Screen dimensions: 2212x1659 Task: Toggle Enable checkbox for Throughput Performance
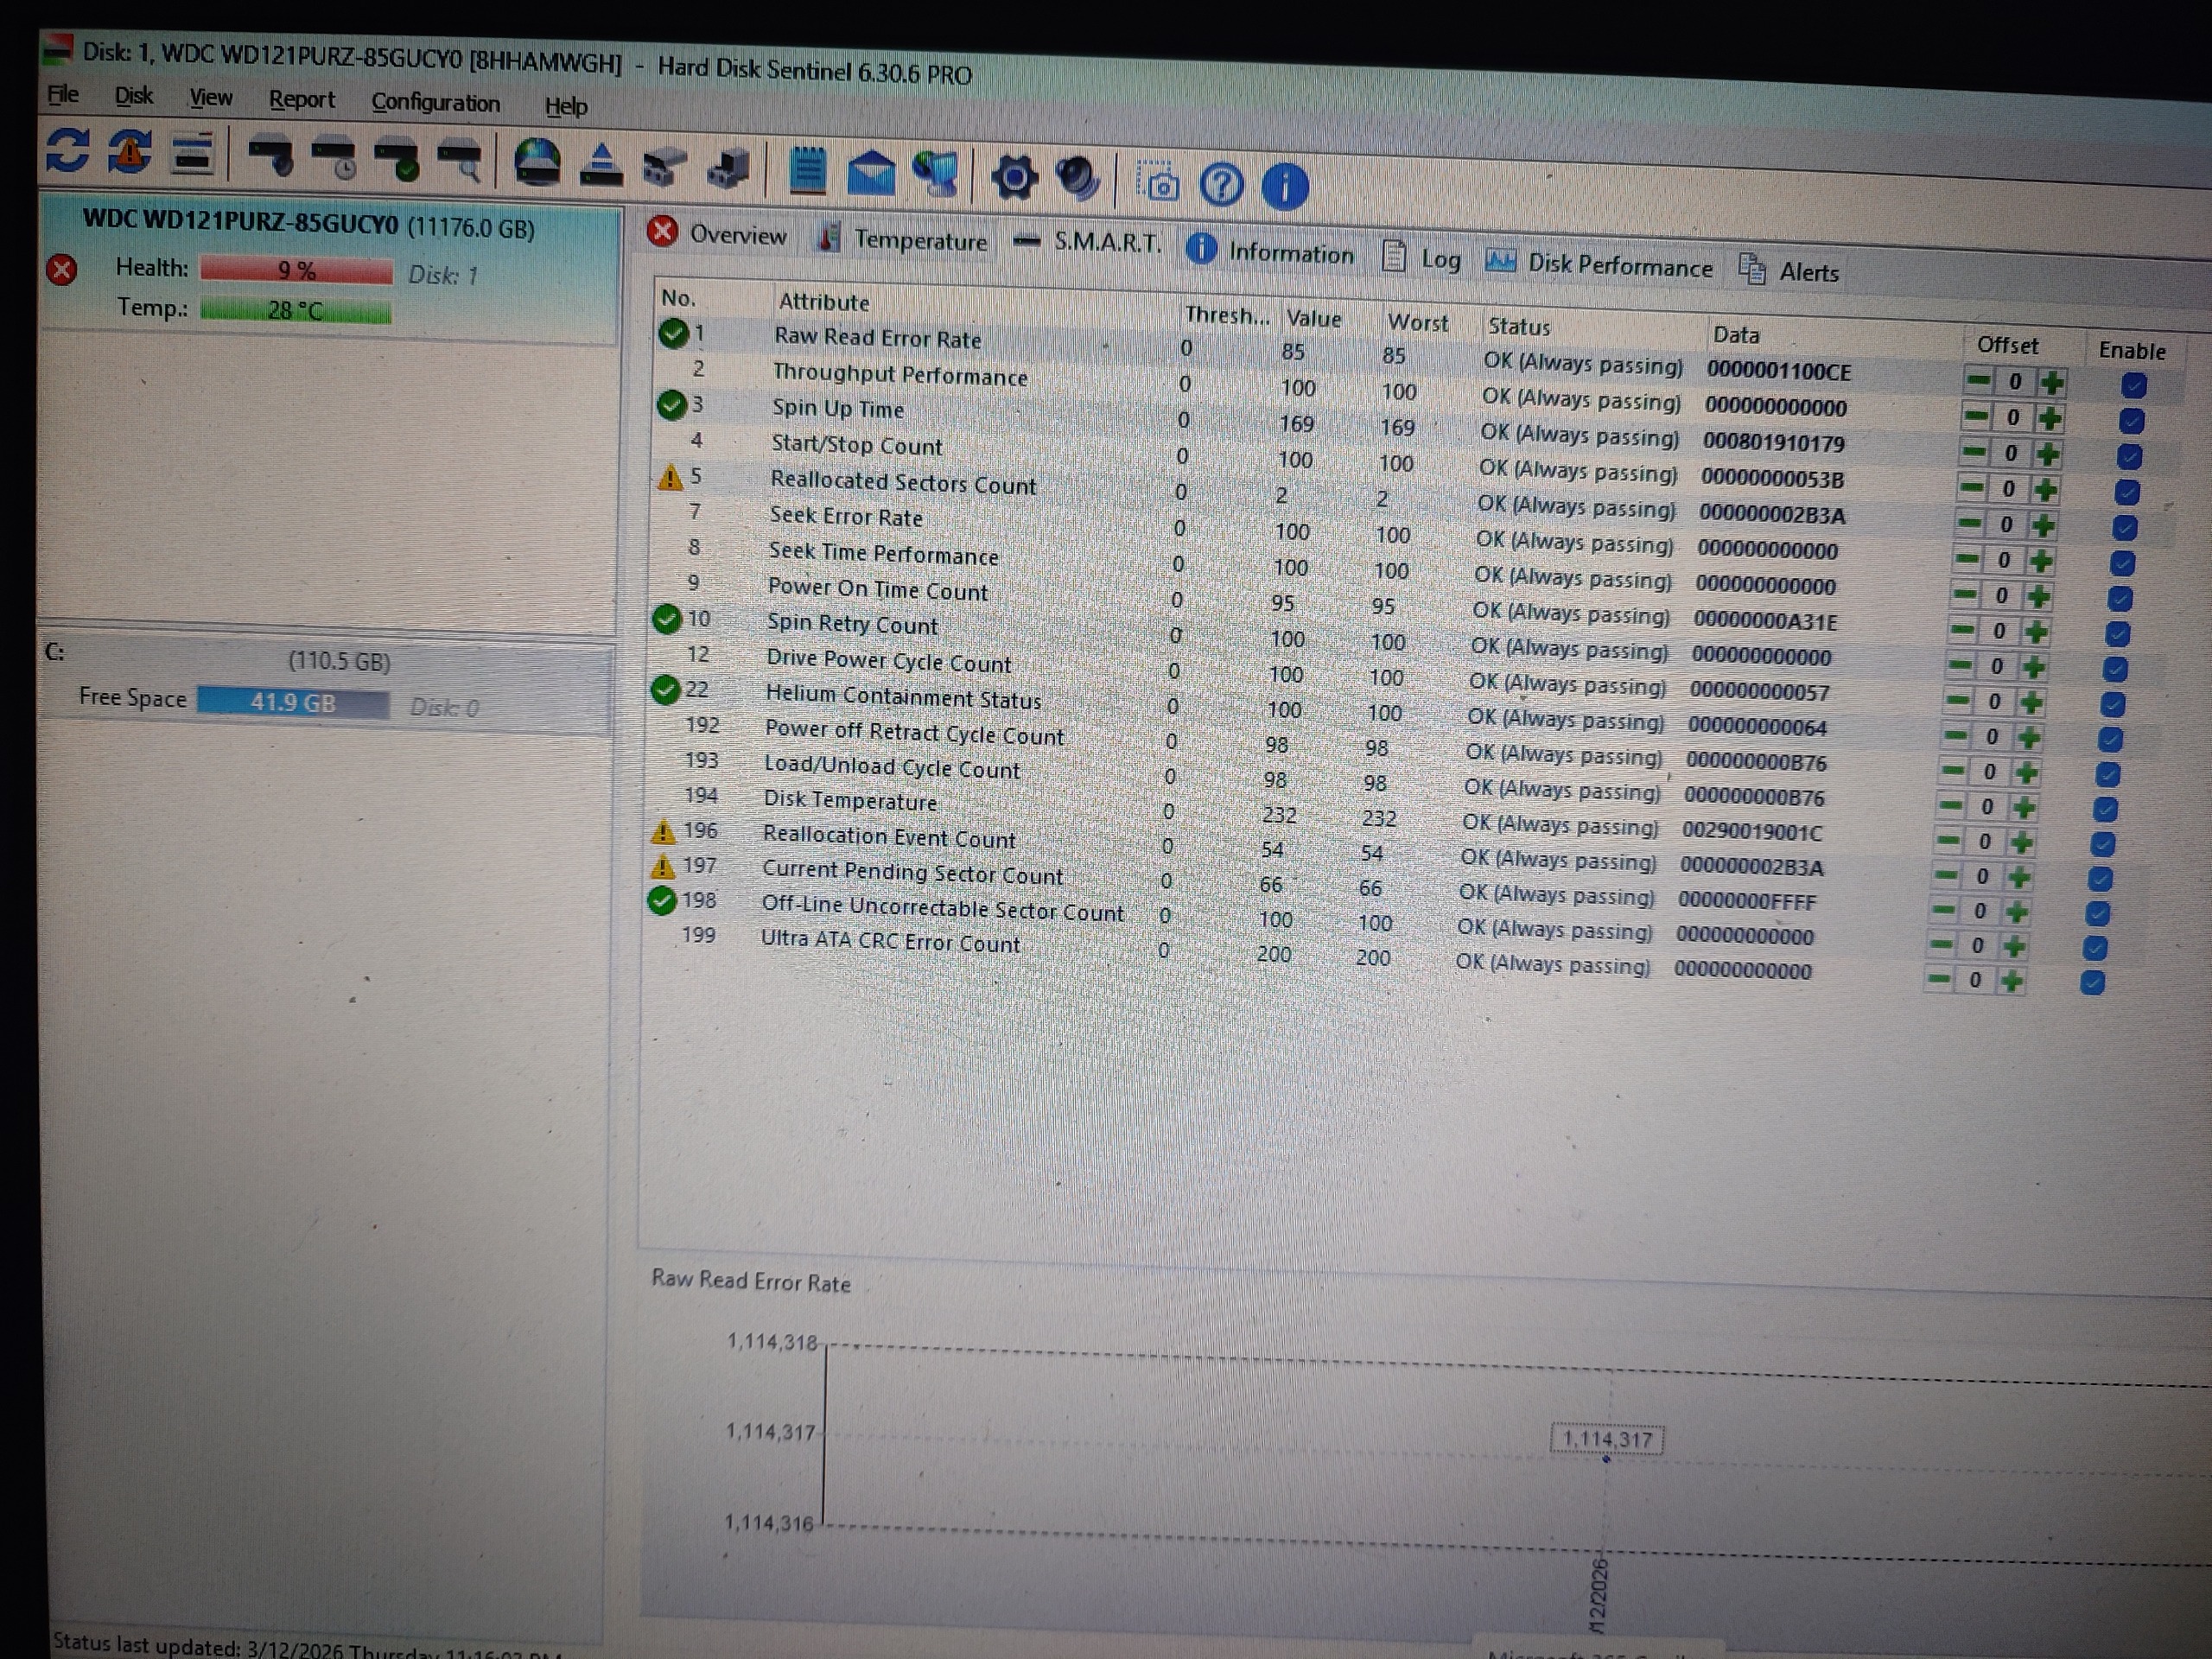tap(2131, 421)
